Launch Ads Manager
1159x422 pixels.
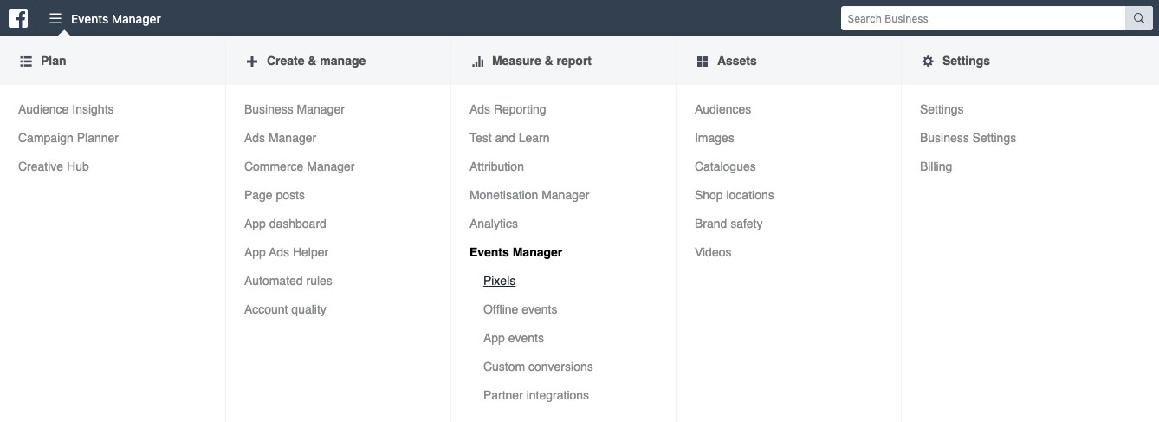point(280,138)
